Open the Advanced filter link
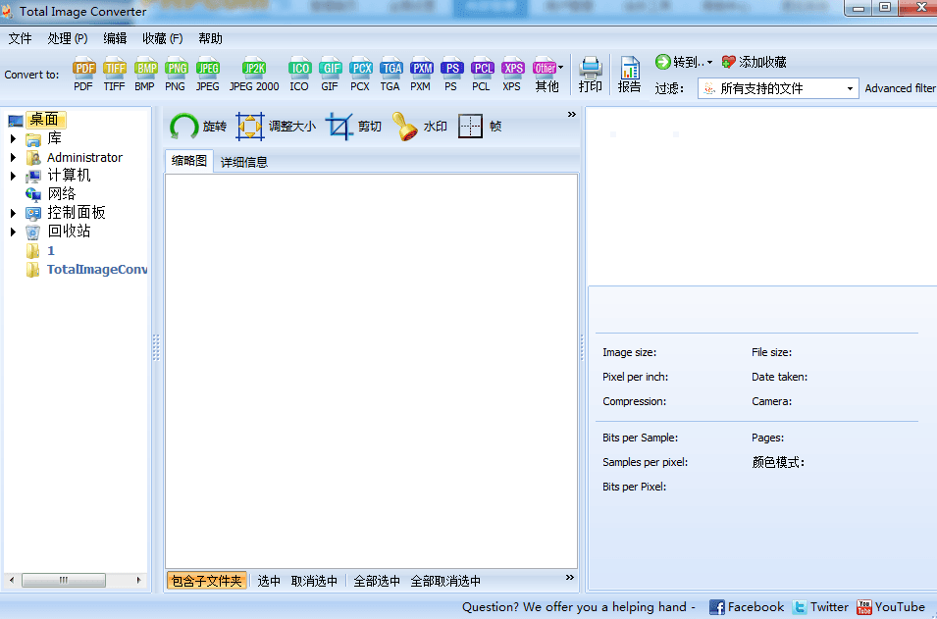Image resolution: width=937 pixels, height=619 pixels. point(900,88)
